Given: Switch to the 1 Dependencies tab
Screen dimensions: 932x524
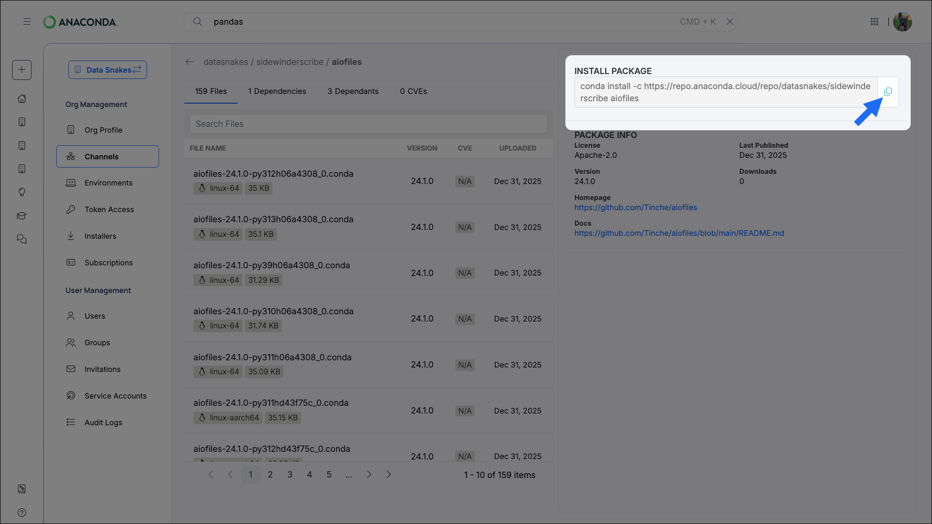Looking at the screenshot, I should coord(277,92).
